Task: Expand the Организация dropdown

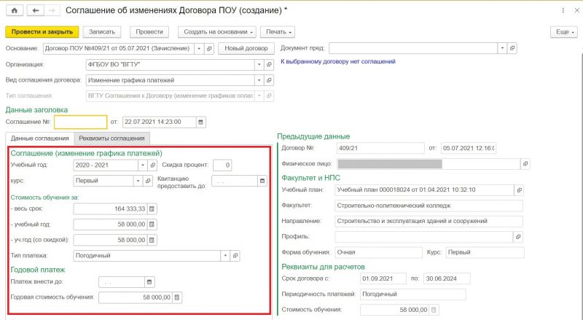Action: pos(259,65)
